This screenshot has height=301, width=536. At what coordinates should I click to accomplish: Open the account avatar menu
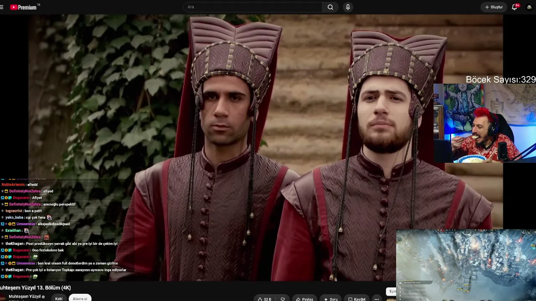(530, 7)
